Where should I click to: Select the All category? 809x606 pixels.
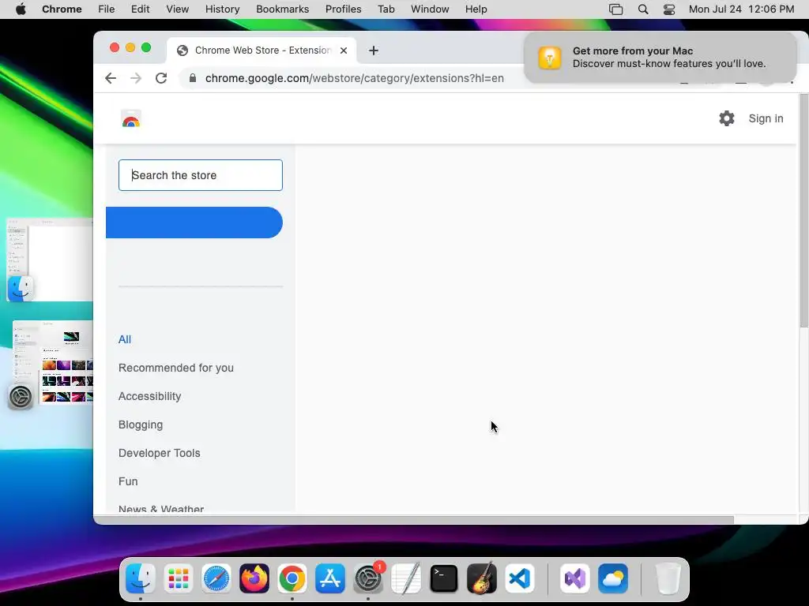pyautogui.click(x=125, y=339)
